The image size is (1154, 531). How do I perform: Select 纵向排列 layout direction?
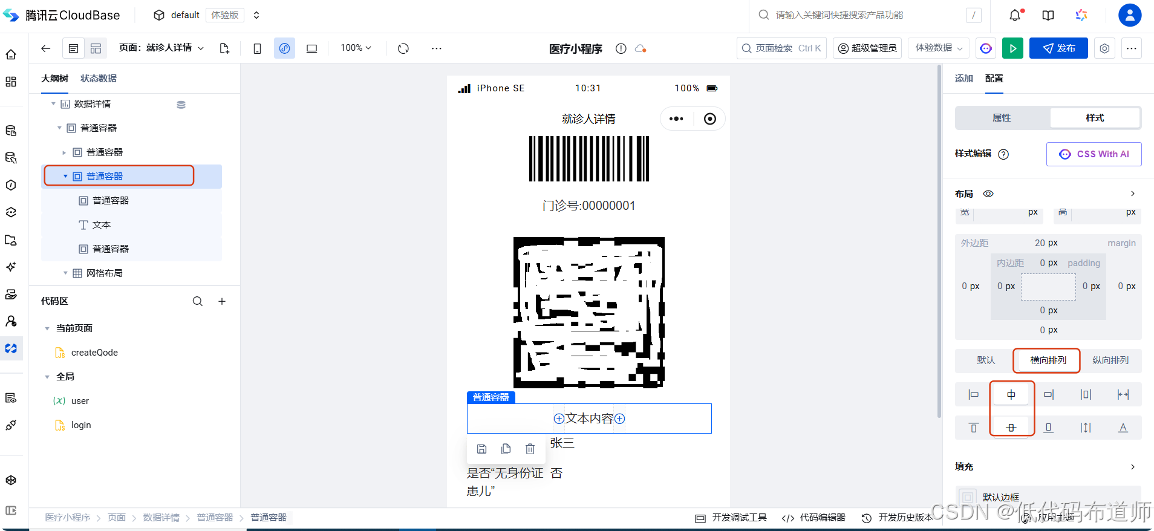(x=1110, y=360)
